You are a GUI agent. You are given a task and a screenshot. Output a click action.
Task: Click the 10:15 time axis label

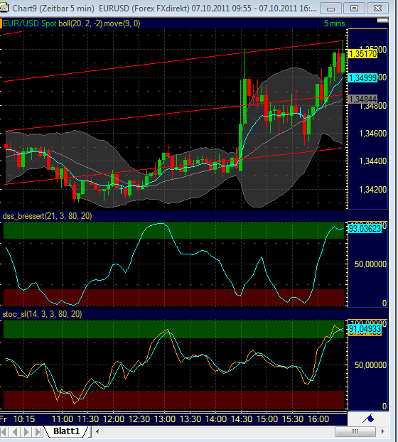click(24, 419)
